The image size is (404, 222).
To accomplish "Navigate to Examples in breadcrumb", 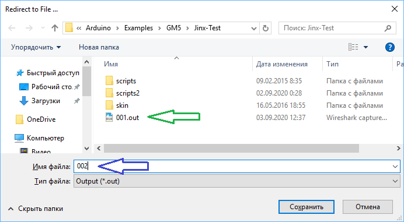I will coord(138,28).
